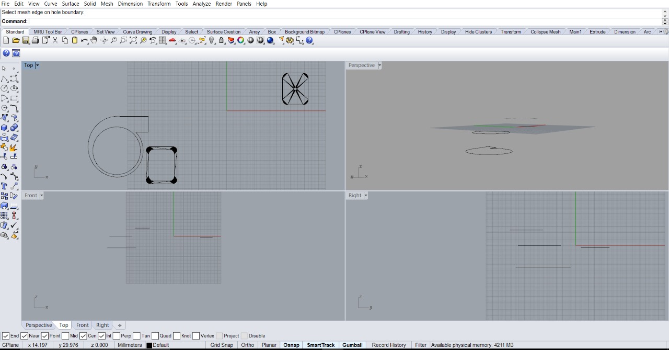
Task: Click the padlock Lock objects icon
Action: tap(221, 40)
